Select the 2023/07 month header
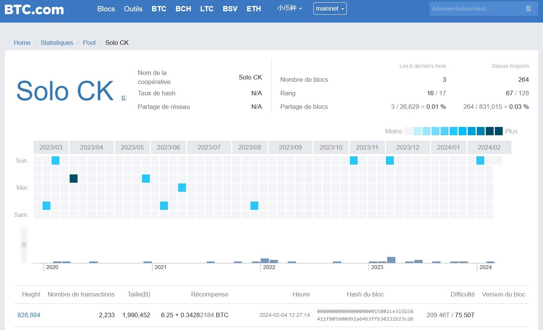Screen dimensions: 543x330 pyautogui.click(x=209, y=147)
